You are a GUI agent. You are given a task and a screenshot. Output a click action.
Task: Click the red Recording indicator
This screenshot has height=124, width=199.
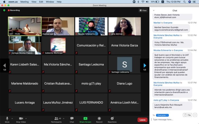coord(14,10)
